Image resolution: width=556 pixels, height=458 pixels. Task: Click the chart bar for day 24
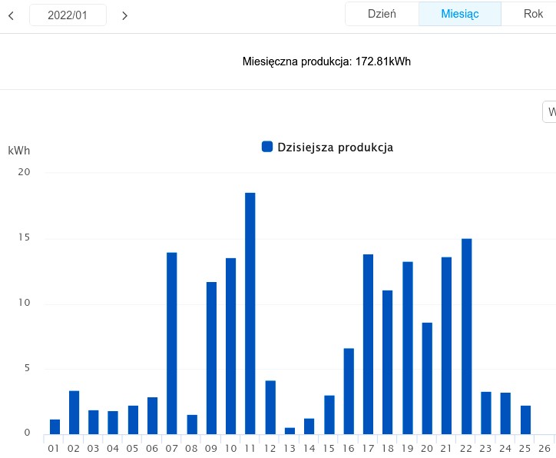click(505, 413)
